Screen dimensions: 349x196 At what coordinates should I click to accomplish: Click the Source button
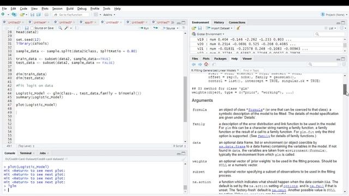pos(169,28)
